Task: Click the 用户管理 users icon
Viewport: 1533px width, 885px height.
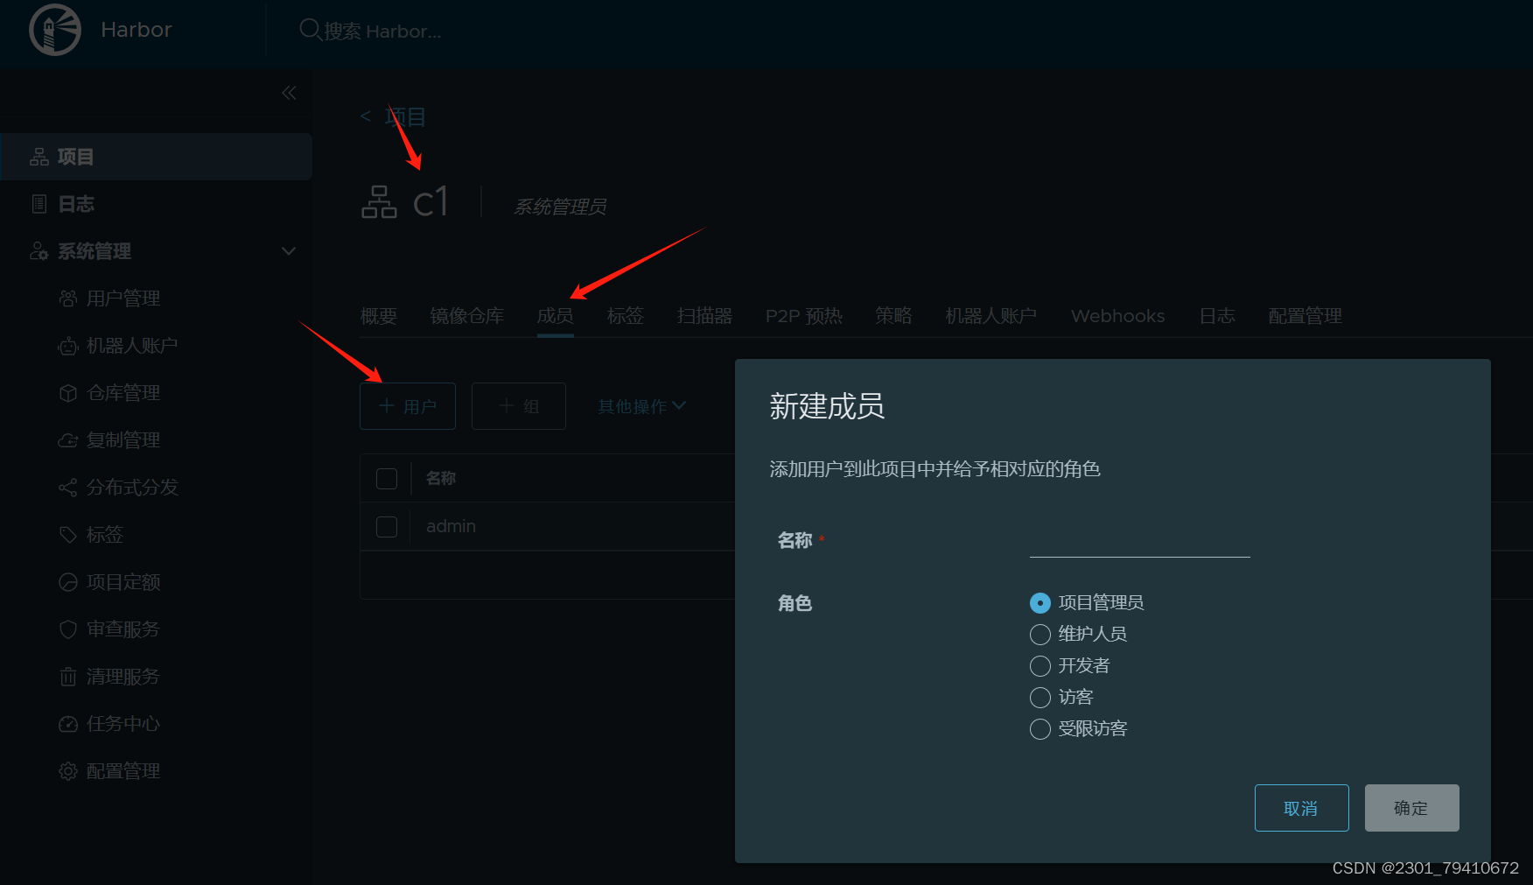Action: click(68, 299)
